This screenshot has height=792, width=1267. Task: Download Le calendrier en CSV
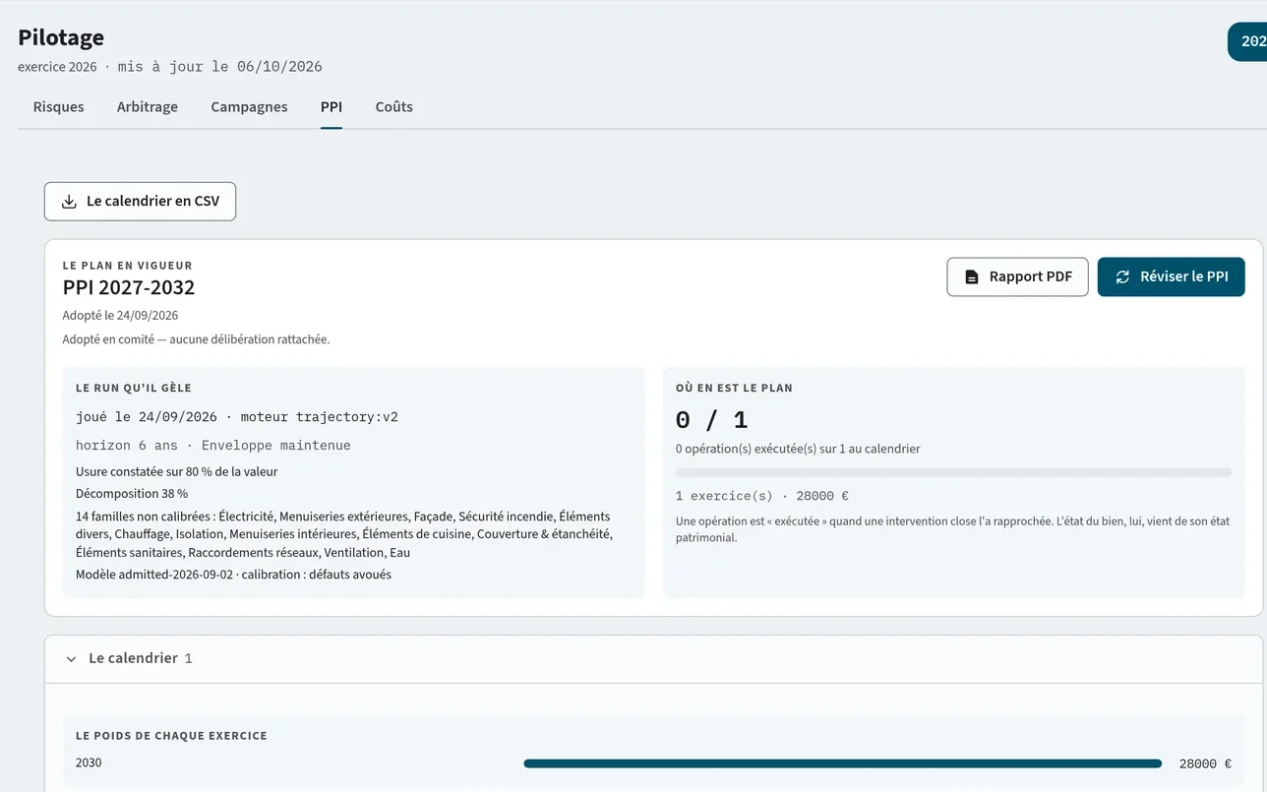140,202
